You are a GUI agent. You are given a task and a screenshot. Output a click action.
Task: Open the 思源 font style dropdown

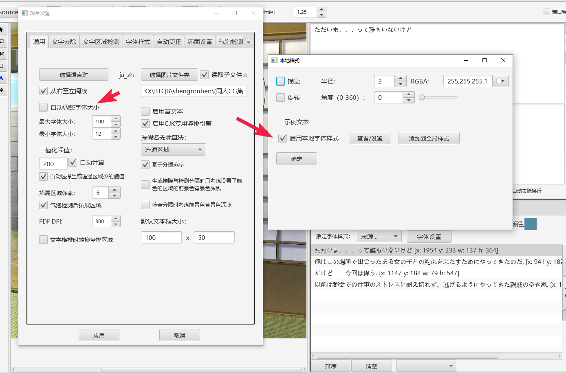(379, 236)
